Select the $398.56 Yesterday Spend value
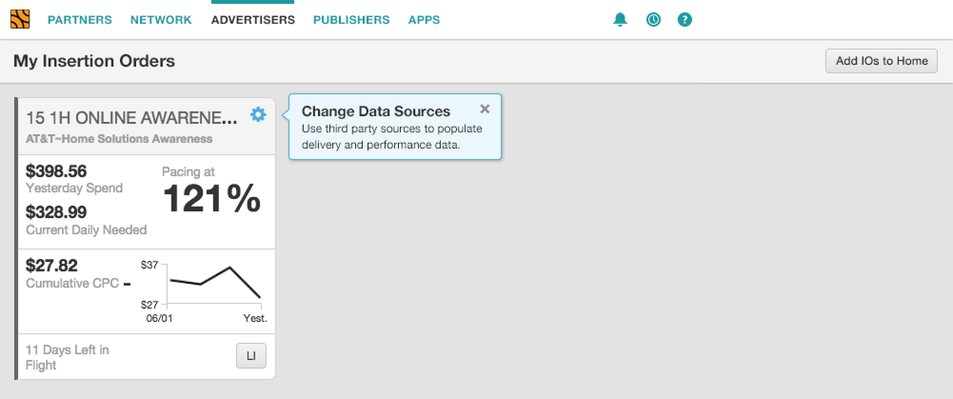The width and height of the screenshot is (953, 399). pyautogui.click(x=56, y=171)
